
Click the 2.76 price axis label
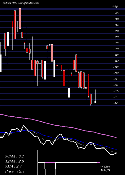115,91
